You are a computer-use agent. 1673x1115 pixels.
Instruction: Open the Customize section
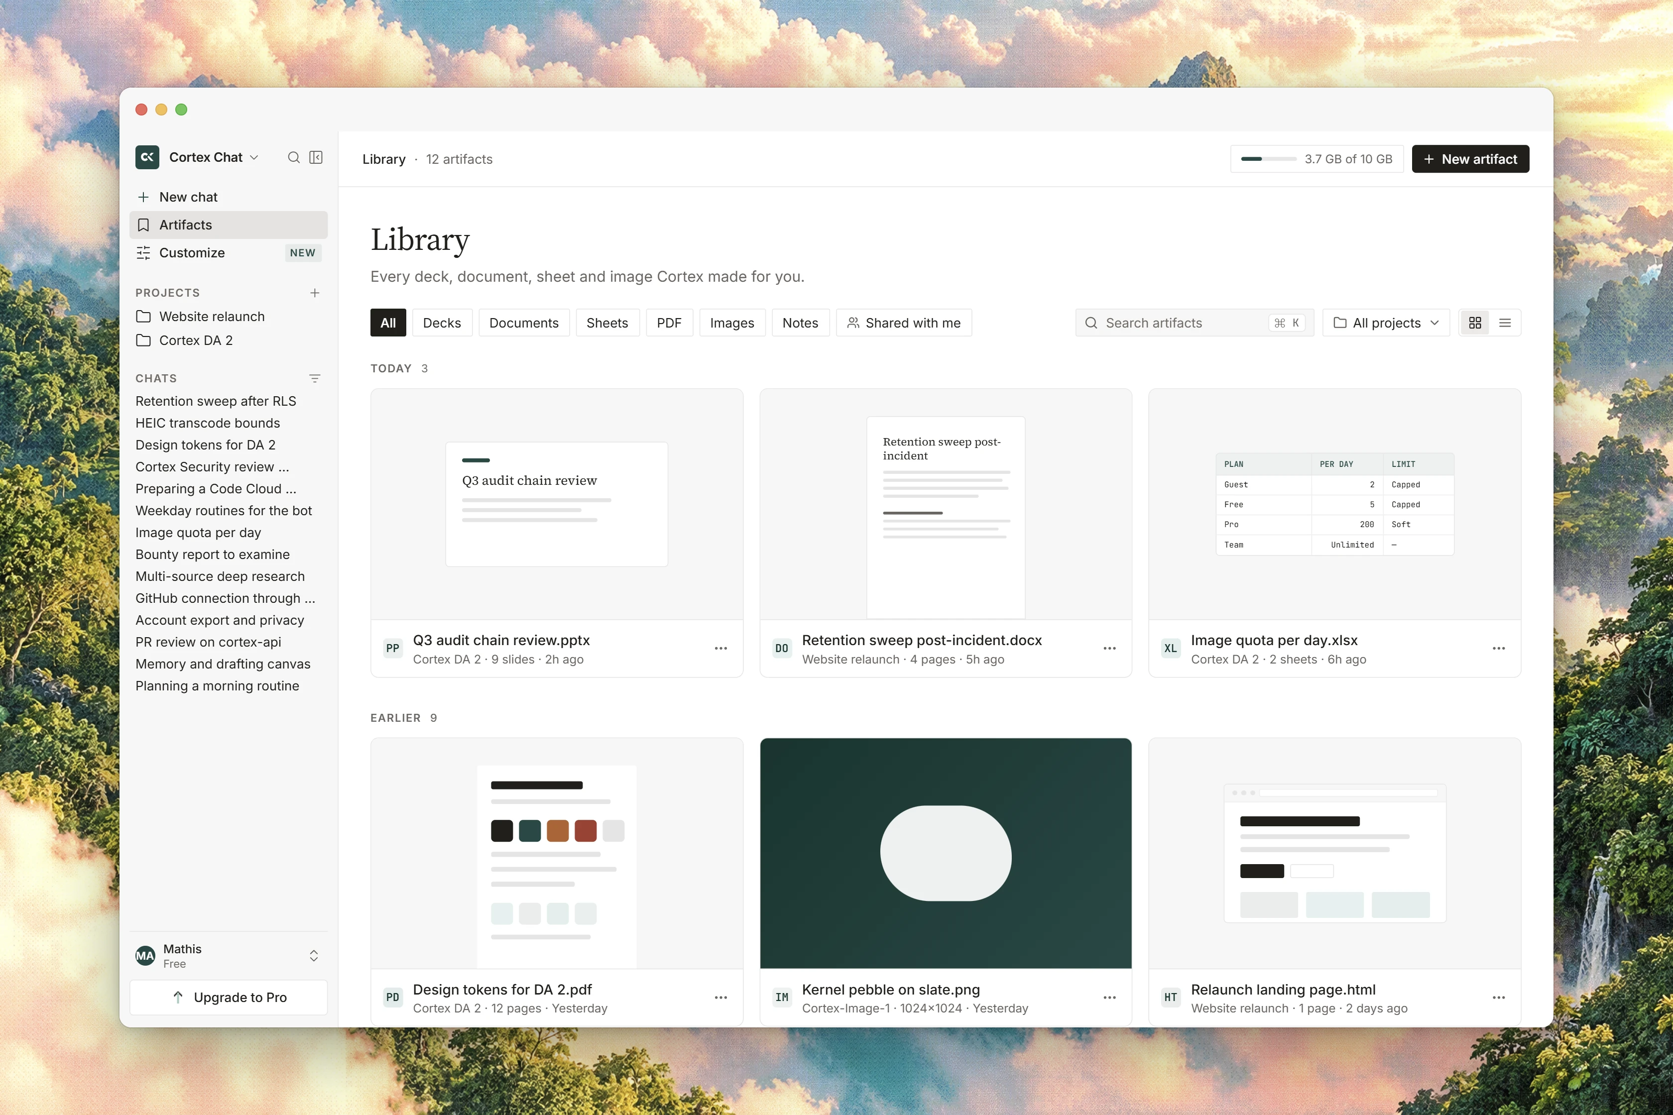[x=229, y=252]
